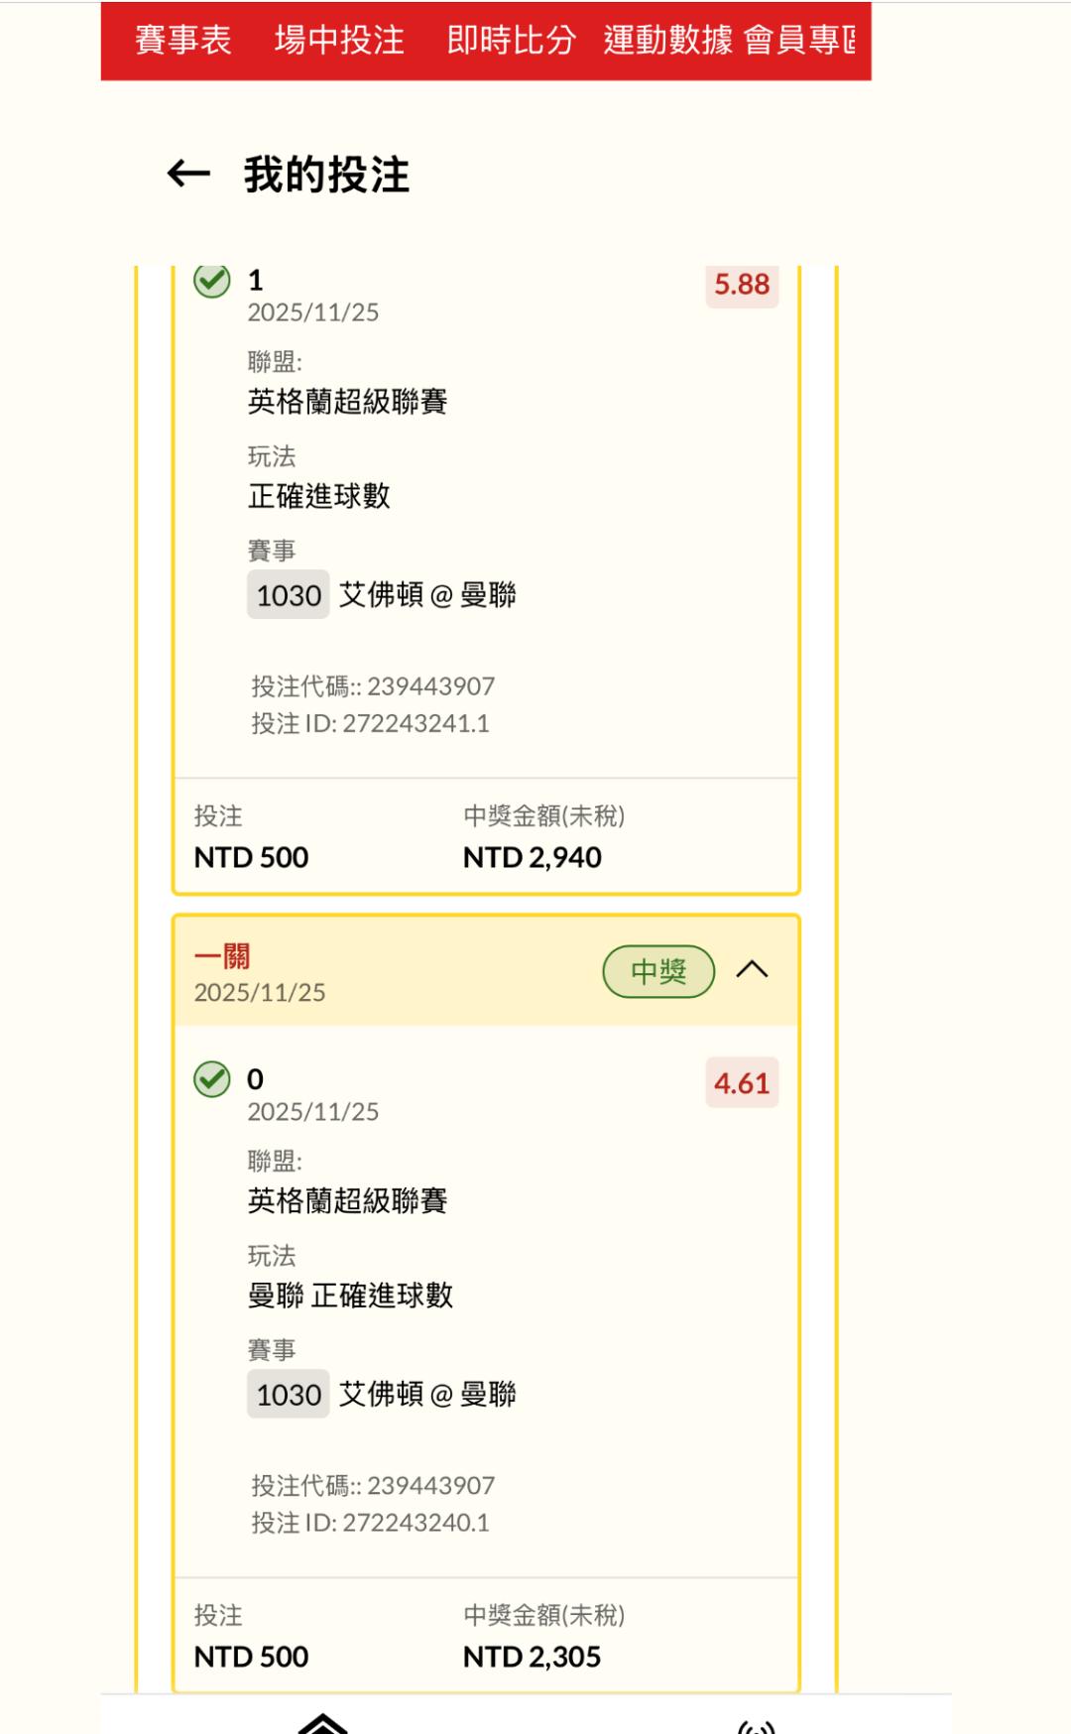Click the 5.88 odds badge

point(742,285)
